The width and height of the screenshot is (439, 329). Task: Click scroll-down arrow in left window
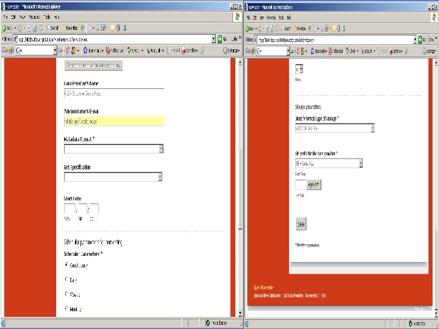240,313
